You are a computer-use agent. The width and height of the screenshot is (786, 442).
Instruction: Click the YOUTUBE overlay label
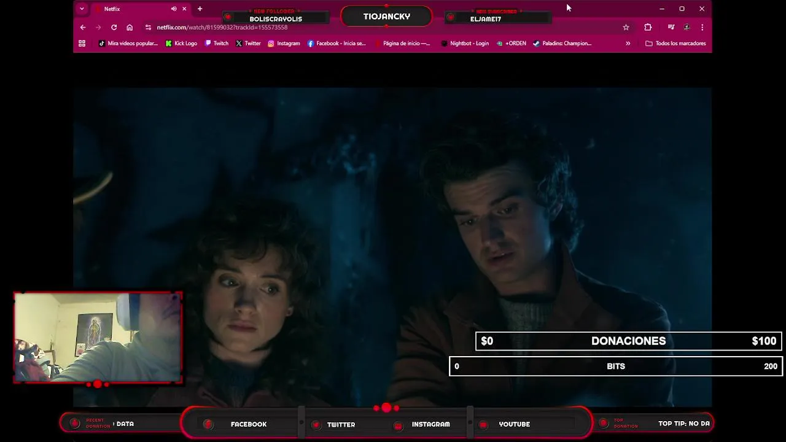pos(514,424)
